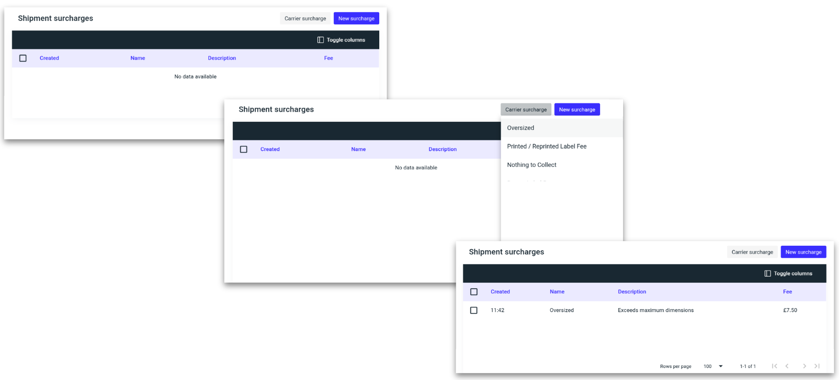Click the previous page arrow icon
839x380 pixels.
click(x=787, y=366)
